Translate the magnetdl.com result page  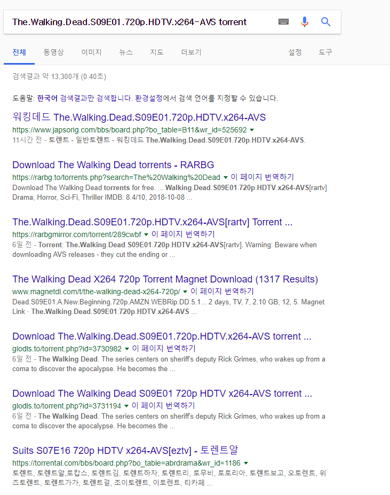(x=222, y=292)
